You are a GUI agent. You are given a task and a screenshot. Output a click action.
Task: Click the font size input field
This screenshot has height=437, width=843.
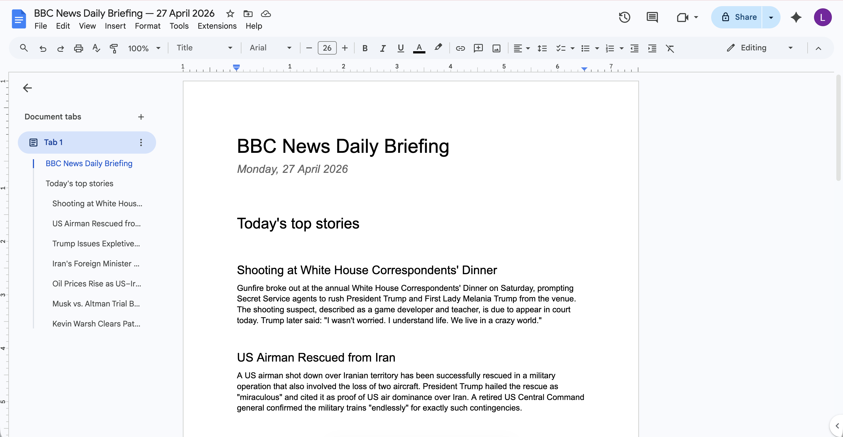coord(327,48)
